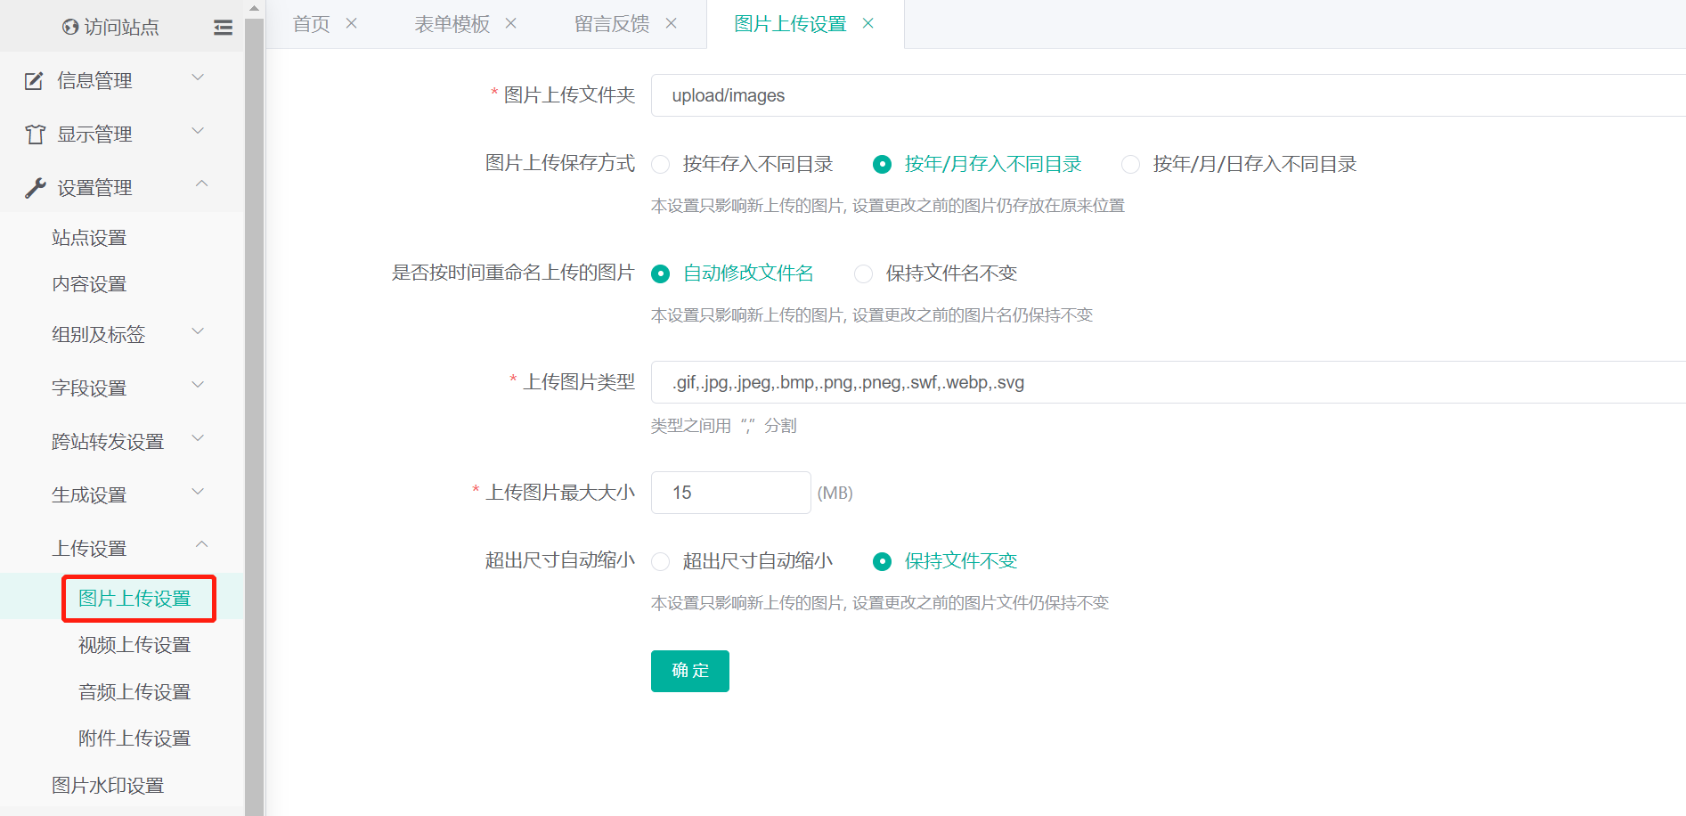Click the 显示管理 shirt icon

pos(35,135)
